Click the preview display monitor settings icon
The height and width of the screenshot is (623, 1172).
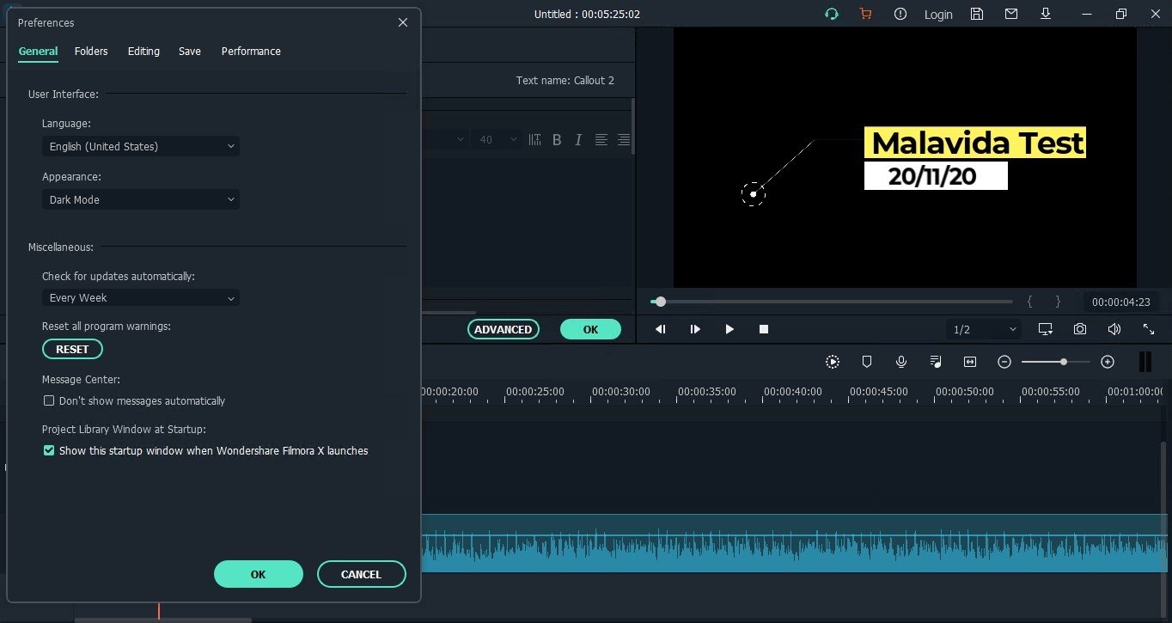coord(1046,329)
